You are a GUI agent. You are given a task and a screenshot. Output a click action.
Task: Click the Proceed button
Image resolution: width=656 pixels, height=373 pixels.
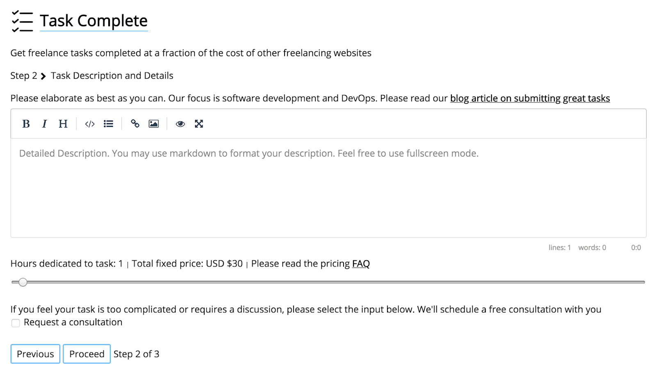(87, 354)
